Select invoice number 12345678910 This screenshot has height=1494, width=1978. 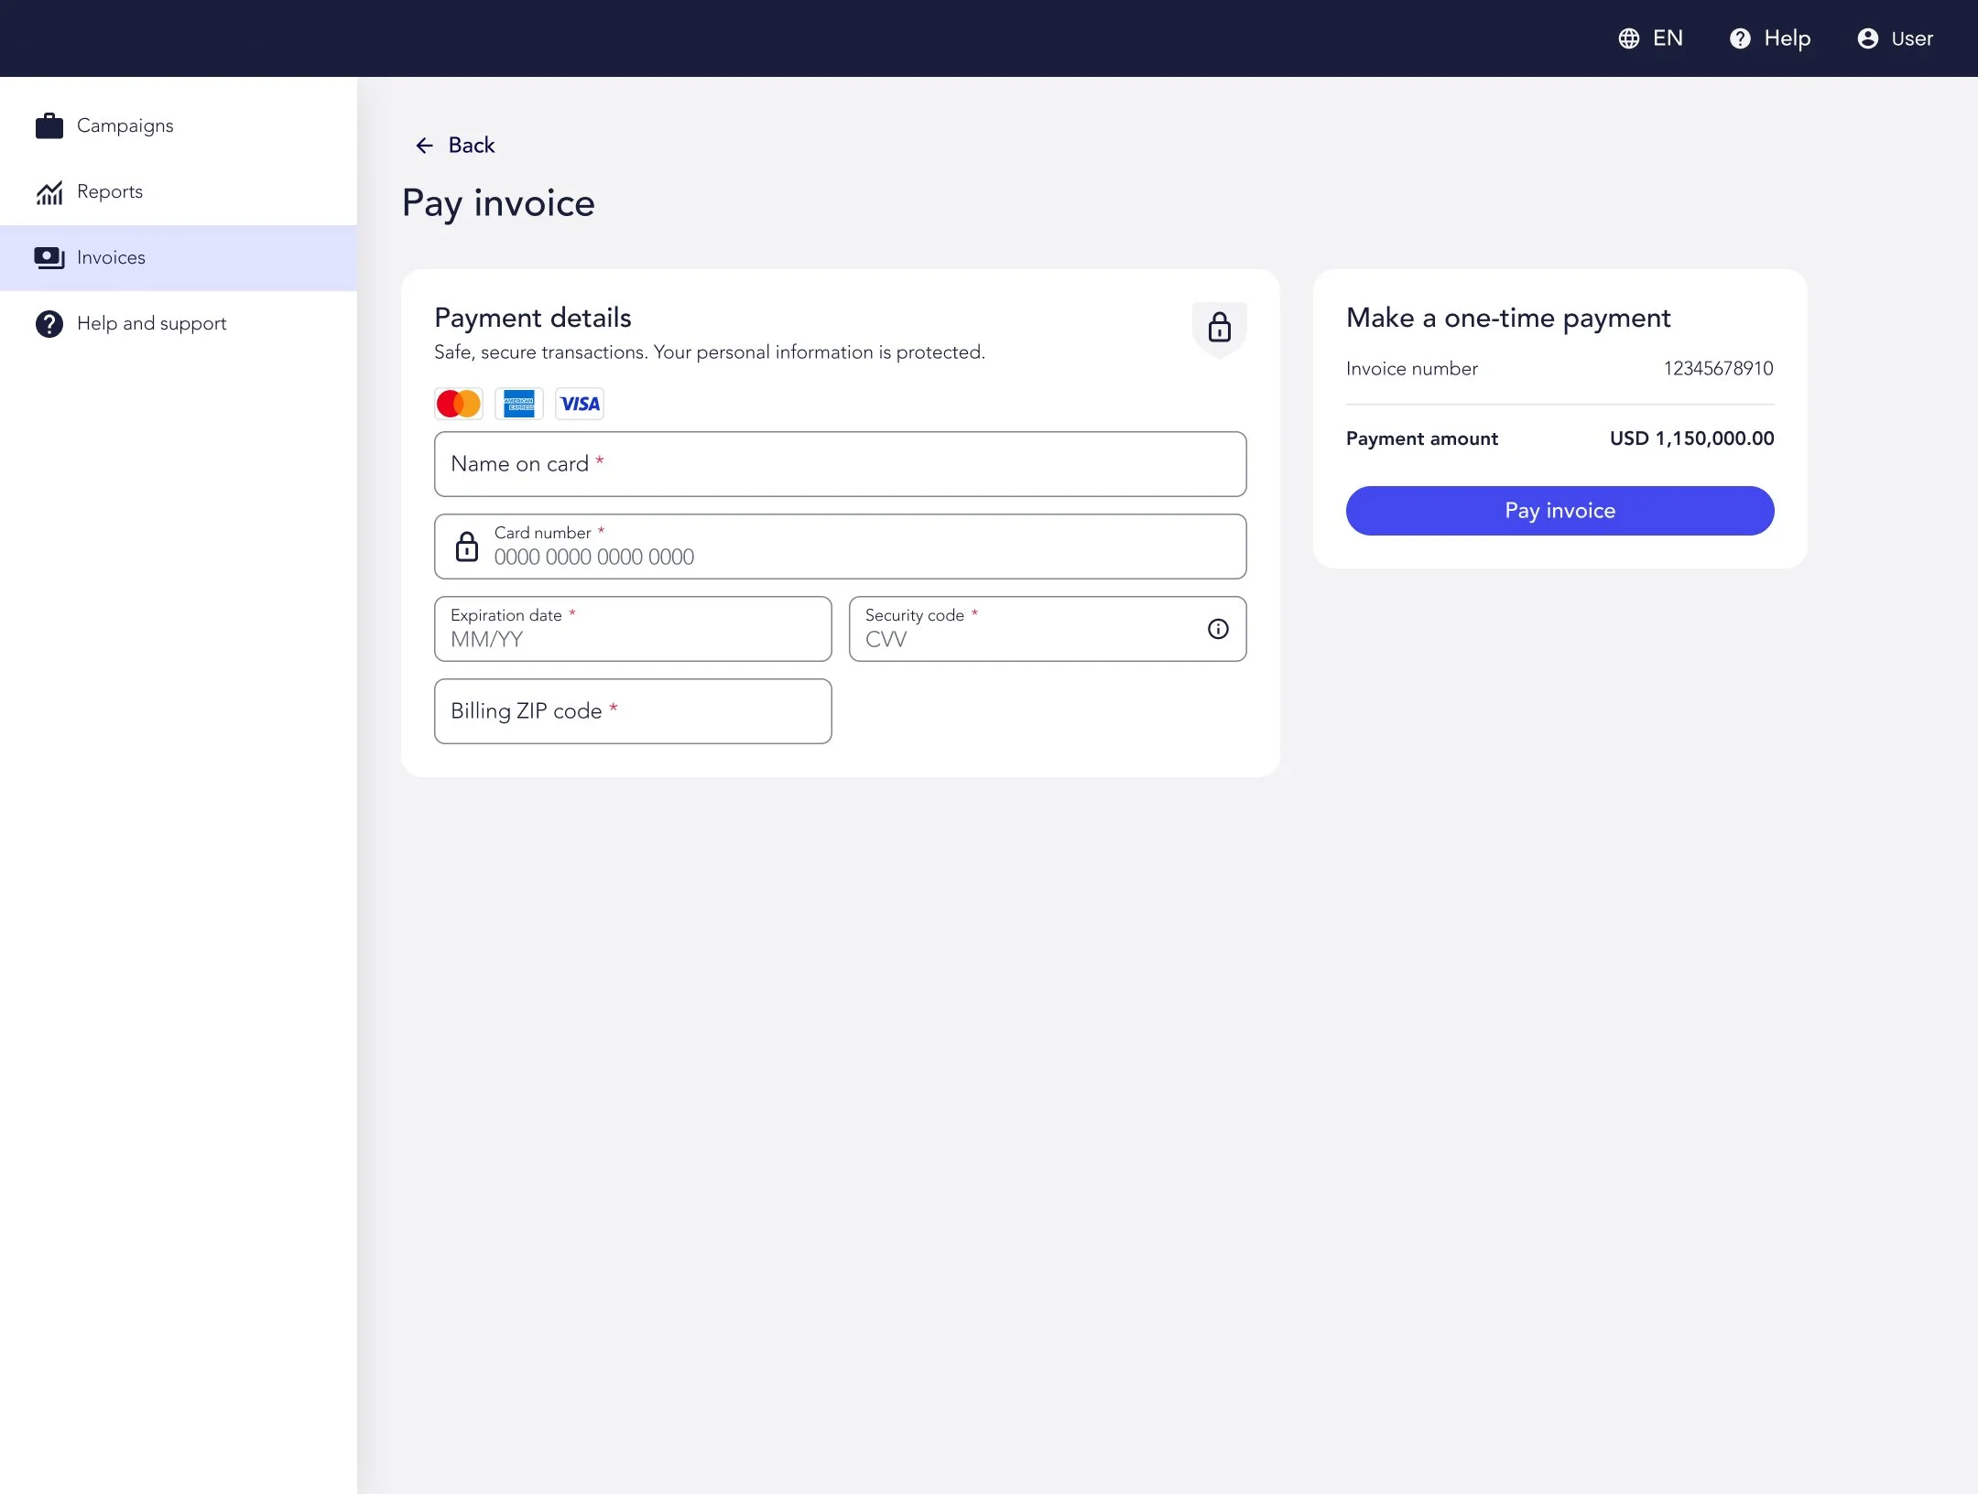tap(1718, 368)
